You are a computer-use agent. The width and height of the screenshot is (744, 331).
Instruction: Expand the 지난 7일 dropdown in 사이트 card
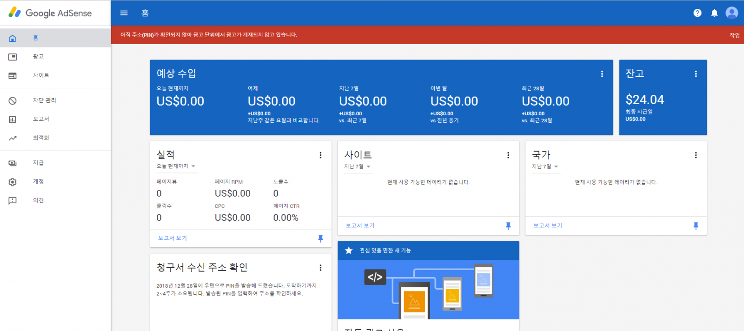coord(358,167)
